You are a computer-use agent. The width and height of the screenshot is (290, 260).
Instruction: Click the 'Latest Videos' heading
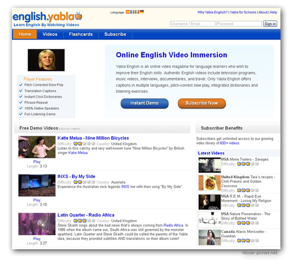tap(211, 153)
